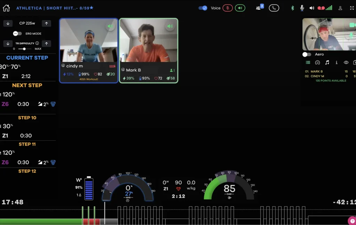Decrease CP with the down arrow
Viewport: 356px width, 225px height.
coord(8,23)
